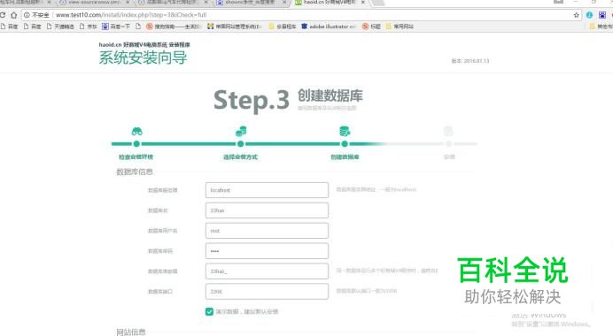Click the 选择安装方式 step icon
The image size is (613, 336).
[x=241, y=131]
